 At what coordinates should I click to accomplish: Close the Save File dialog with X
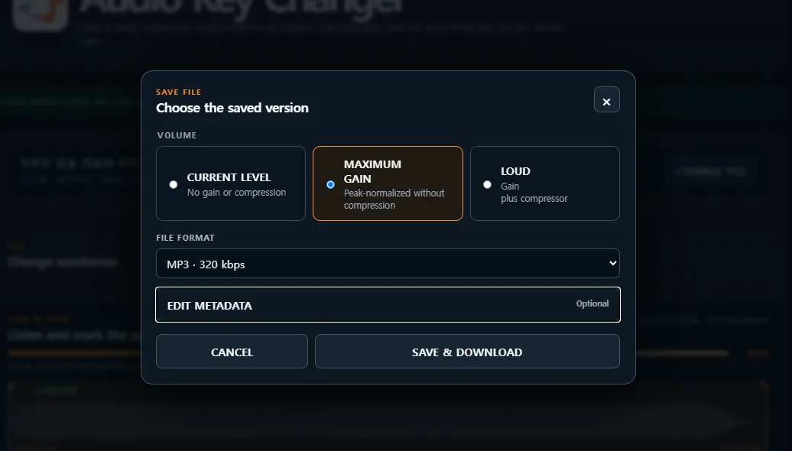tap(607, 99)
